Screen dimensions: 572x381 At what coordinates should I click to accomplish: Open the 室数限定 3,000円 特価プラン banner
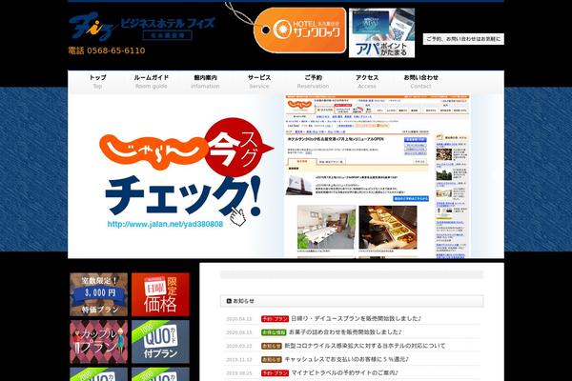[98, 294]
